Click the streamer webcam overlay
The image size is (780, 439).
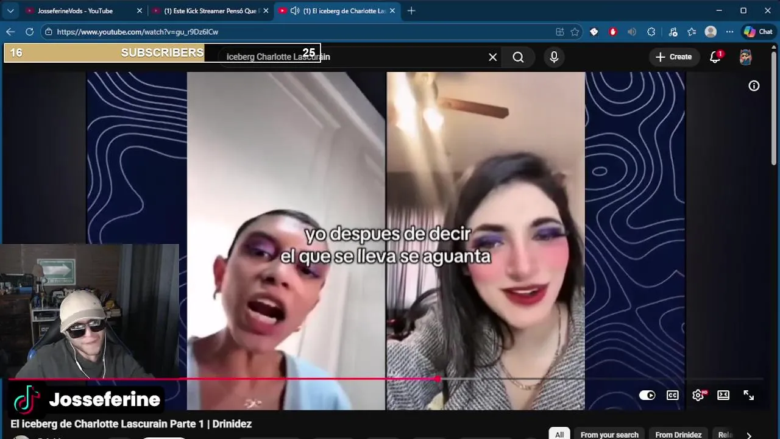click(x=90, y=311)
